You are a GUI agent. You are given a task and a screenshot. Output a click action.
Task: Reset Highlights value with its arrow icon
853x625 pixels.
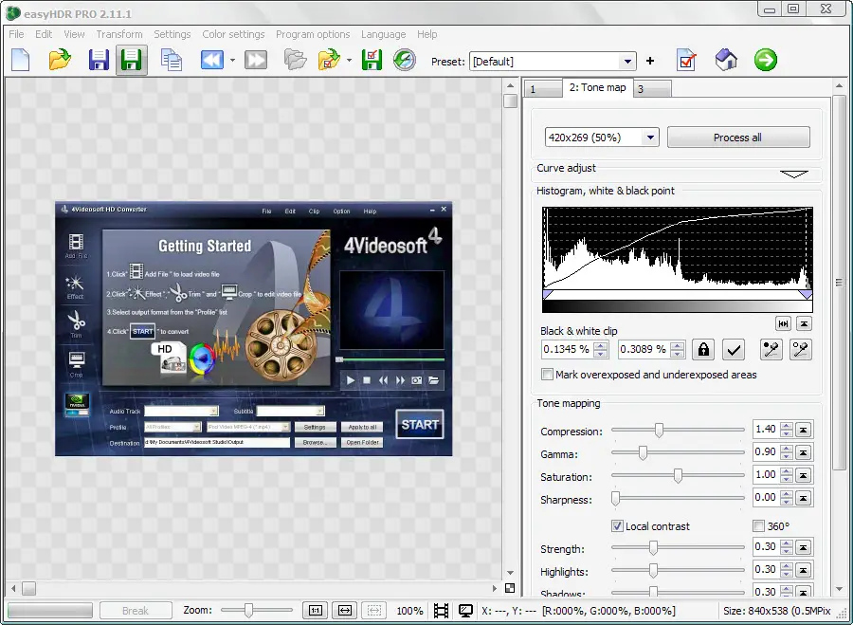click(804, 570)
